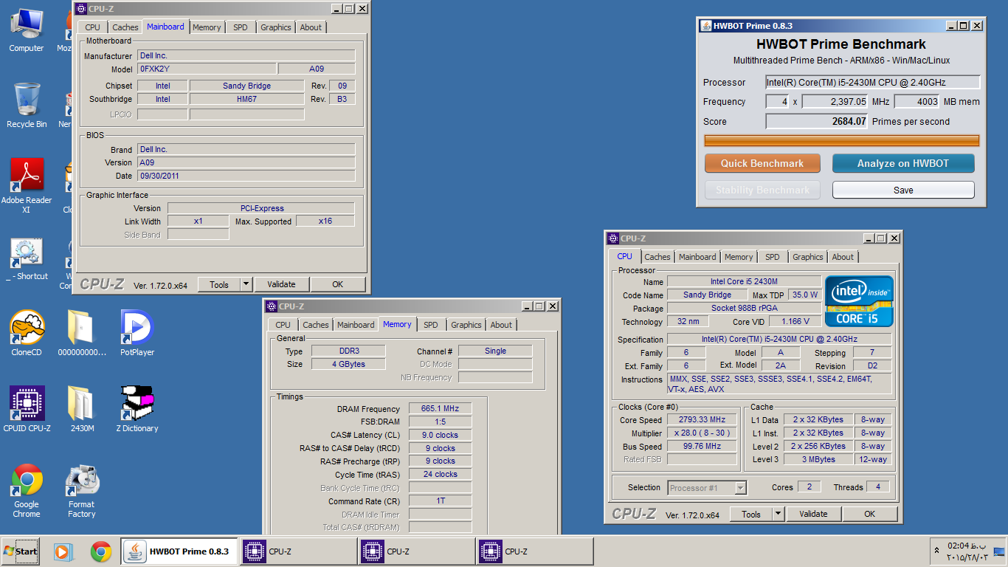
Task: Click Save button in HWBOT Prime
Action: [x=903, y=190]
